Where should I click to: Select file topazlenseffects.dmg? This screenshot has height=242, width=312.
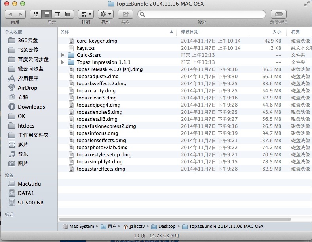[x=185, y=141]
